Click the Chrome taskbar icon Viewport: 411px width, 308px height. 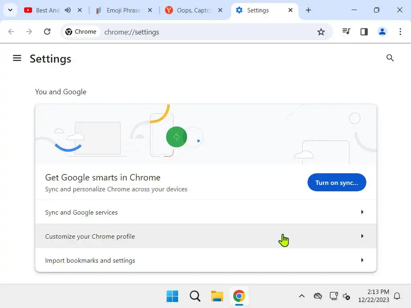[239, 296]
